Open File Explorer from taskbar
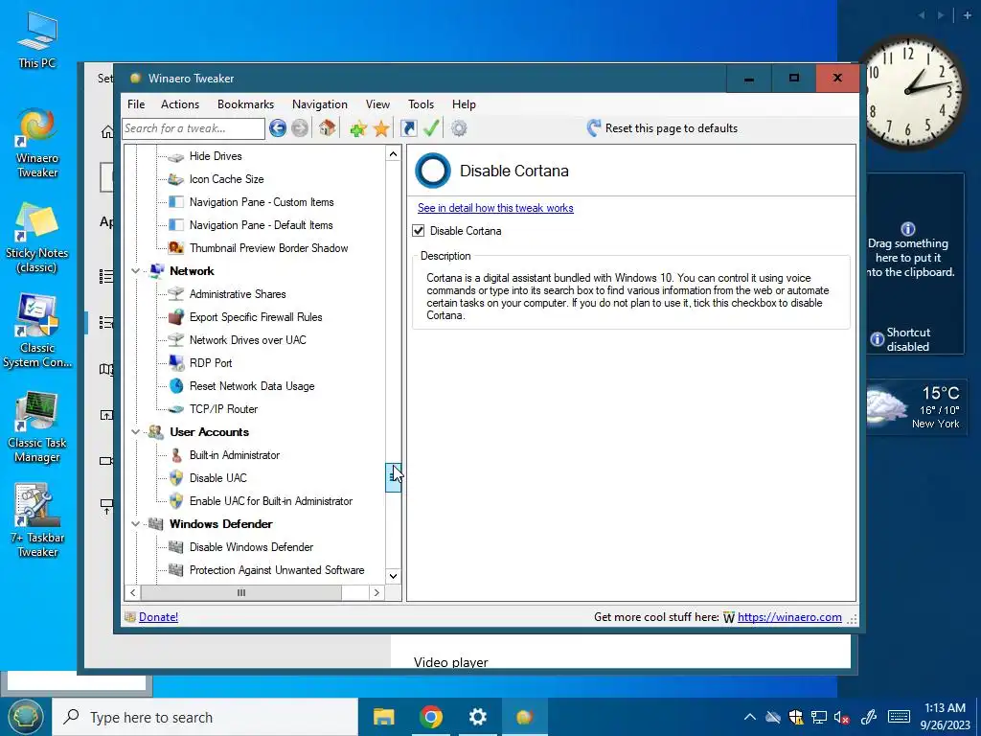This screenshot has height=736, width=981. pyautogui.click(x=383, y=717)
